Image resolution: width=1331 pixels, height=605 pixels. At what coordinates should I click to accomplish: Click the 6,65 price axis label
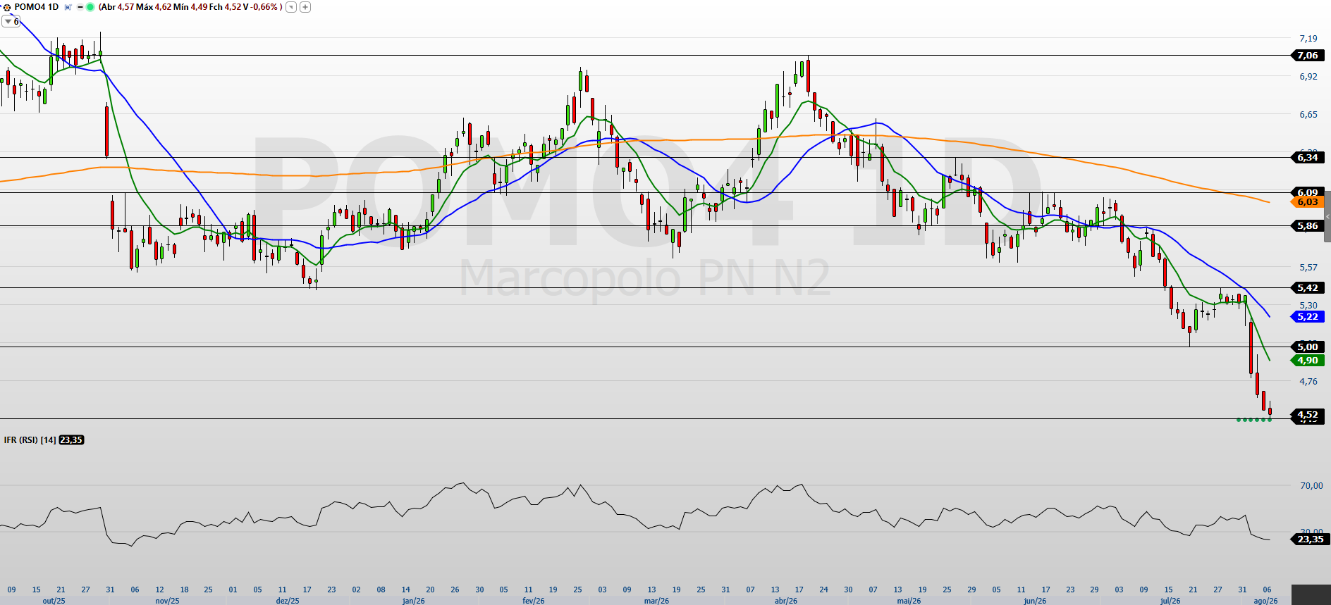pos(1308,115)
